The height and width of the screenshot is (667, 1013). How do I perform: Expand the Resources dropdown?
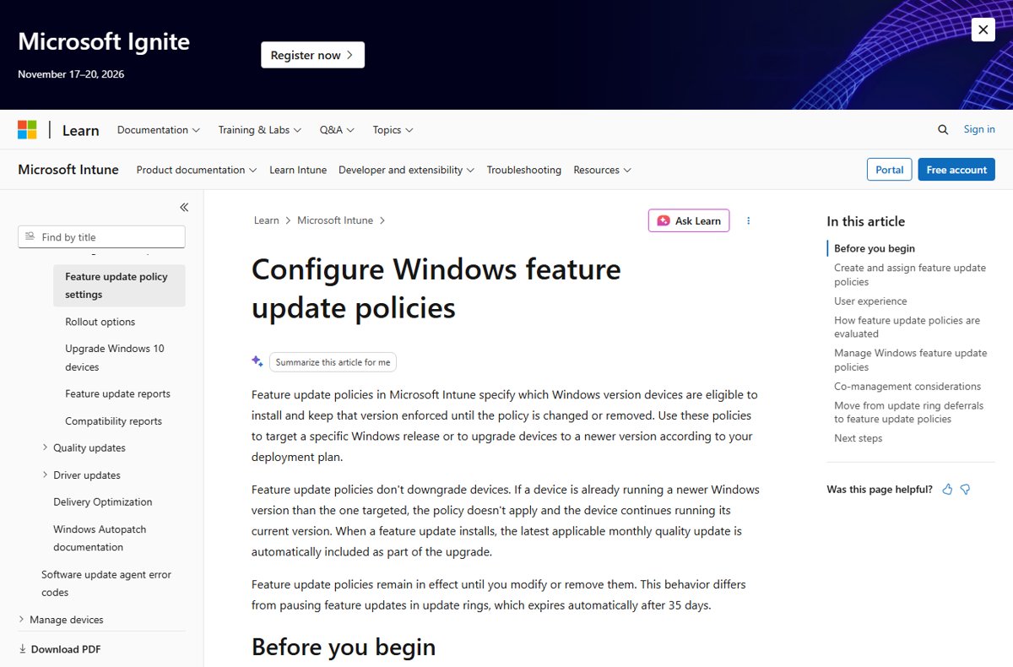tap(603, 170)
